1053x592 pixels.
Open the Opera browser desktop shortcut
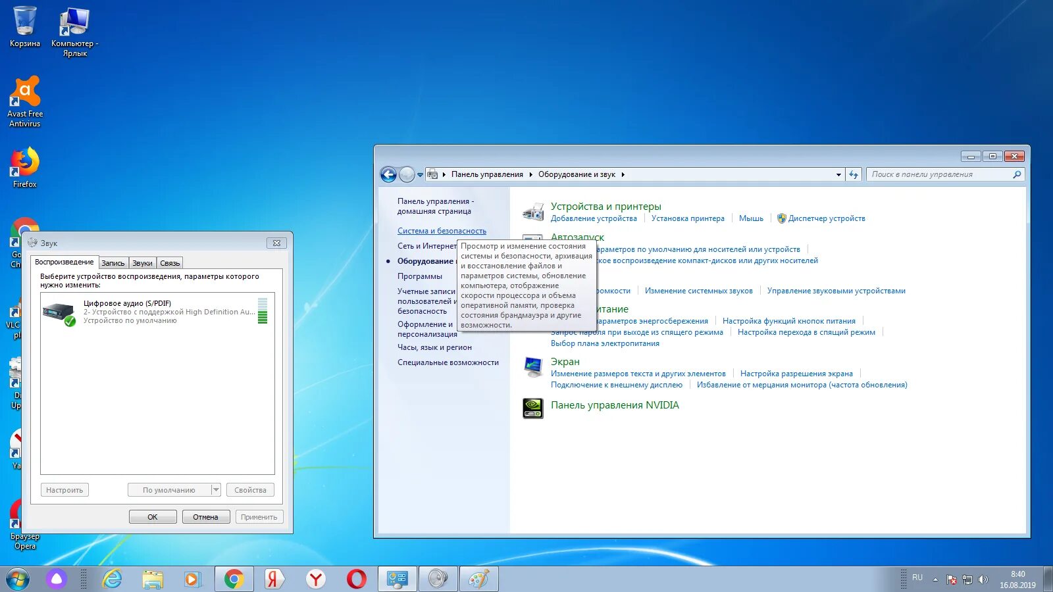[x=24, y=524]
